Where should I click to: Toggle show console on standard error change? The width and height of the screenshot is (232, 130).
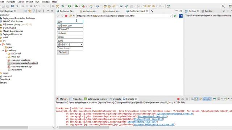pos(209,99)
